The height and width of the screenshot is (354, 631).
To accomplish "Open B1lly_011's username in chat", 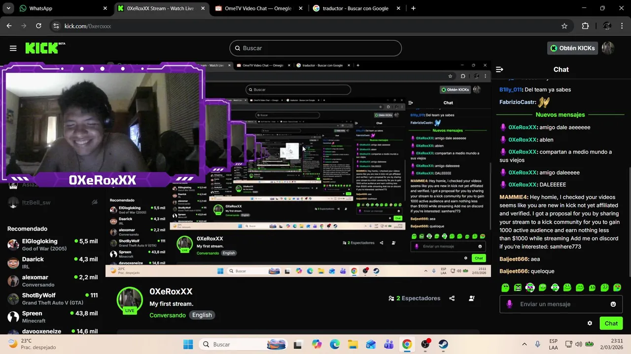I will pyautogui.click(x=510, y=89).
